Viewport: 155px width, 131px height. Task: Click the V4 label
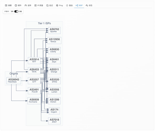coord(12,12)
